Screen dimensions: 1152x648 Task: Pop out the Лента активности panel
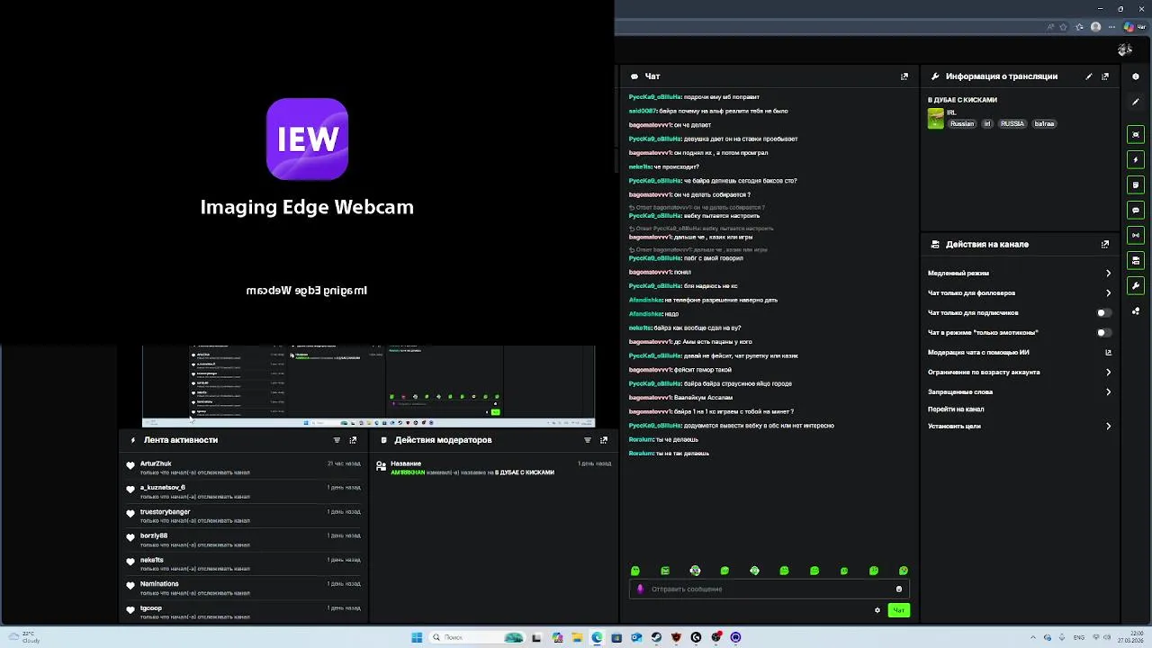pos(353,440)
